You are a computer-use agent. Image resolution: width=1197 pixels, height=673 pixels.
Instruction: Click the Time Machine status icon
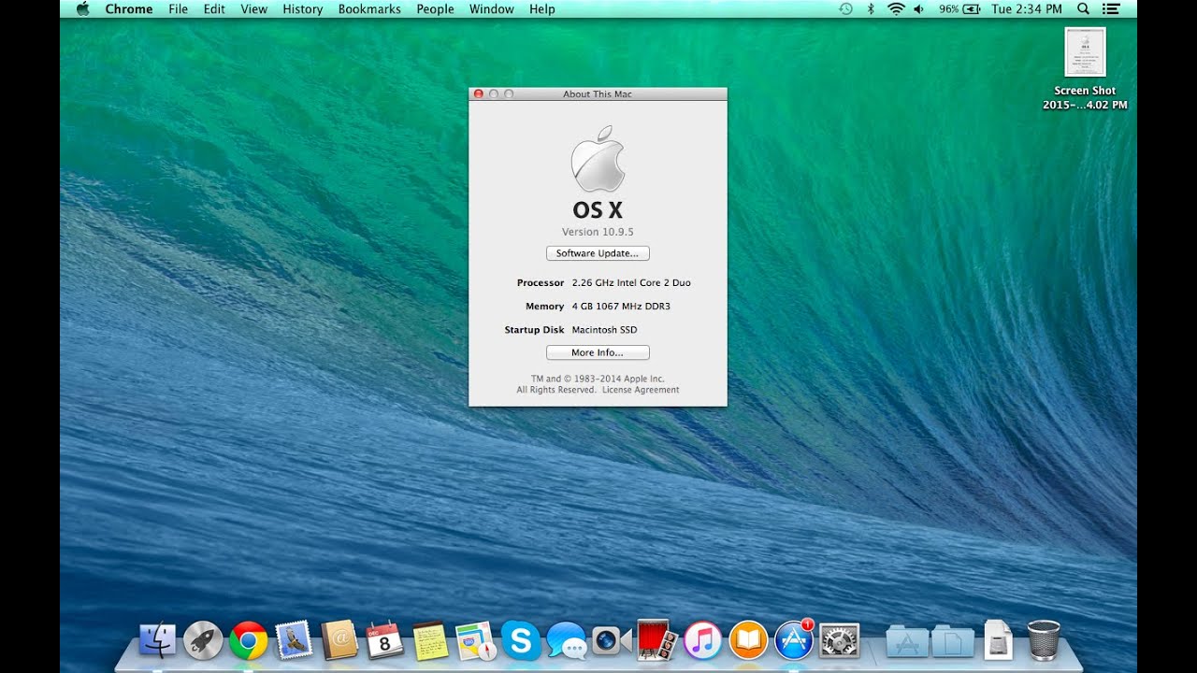[x=845, y=8]
